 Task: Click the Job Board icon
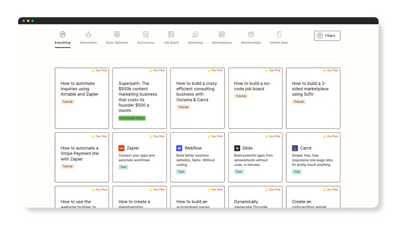pyautogui.click(x=171, y=34)
